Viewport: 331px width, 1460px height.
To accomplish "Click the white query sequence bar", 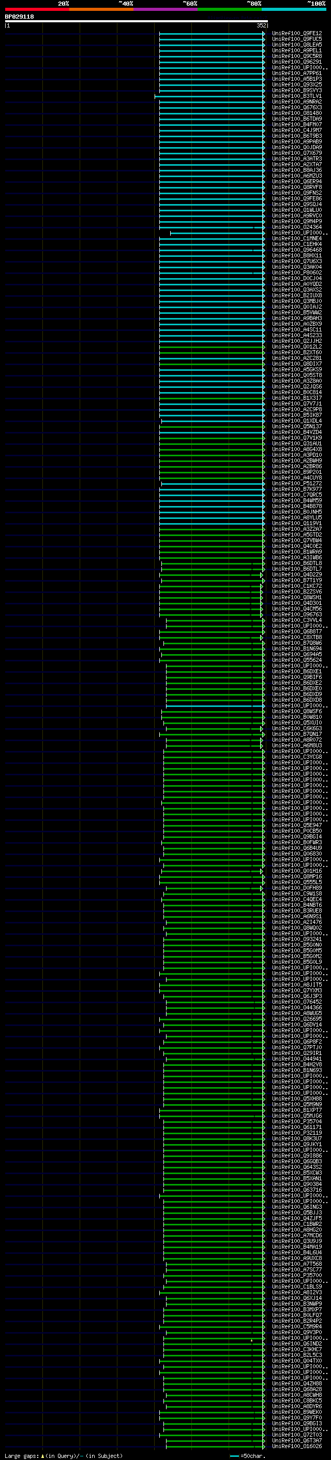I will point(137,22).
